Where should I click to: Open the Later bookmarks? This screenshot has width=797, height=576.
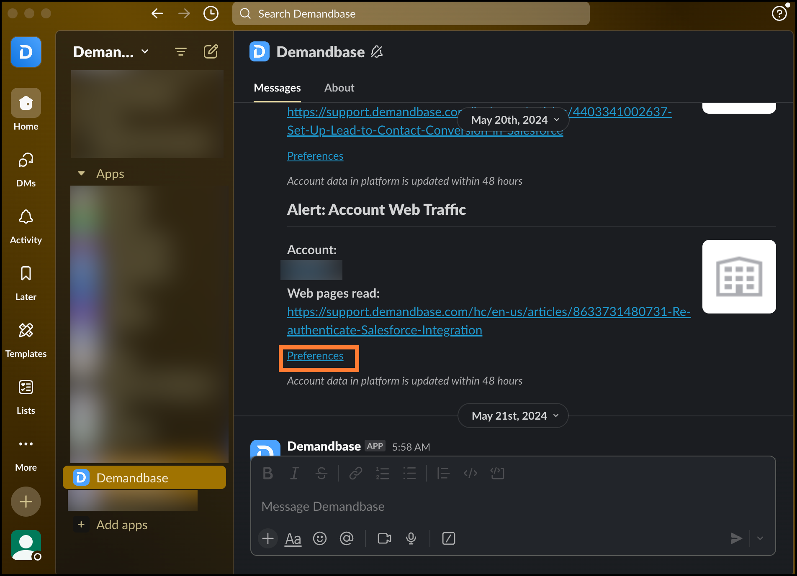click(26, 283)
